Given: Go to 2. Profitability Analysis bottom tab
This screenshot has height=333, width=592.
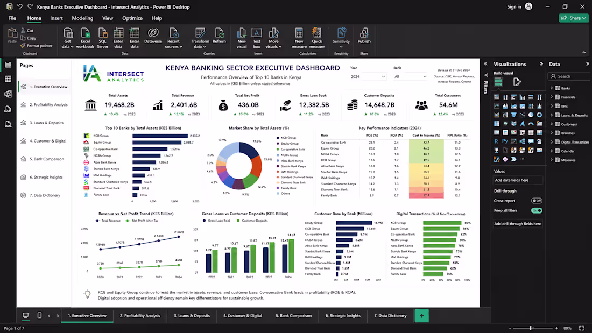Looking at the screenshot, I should pyautogui.click(x=140, y=316).
